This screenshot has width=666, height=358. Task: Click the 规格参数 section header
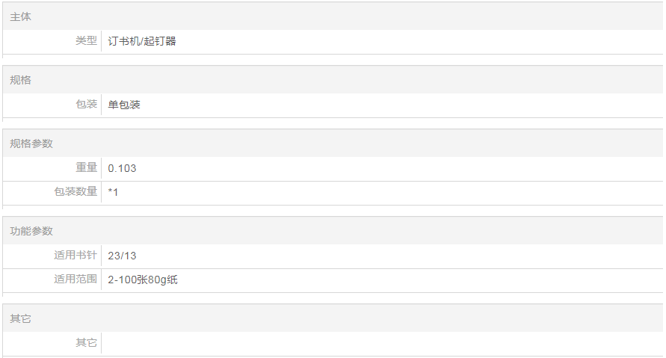[31, 143]
